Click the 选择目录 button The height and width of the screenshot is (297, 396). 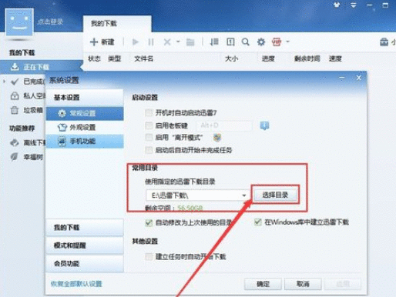275,195
